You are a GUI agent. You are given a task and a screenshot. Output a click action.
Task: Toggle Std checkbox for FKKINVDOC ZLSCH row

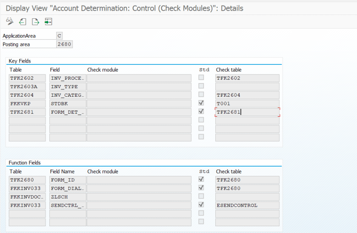[x=201, y=196]
